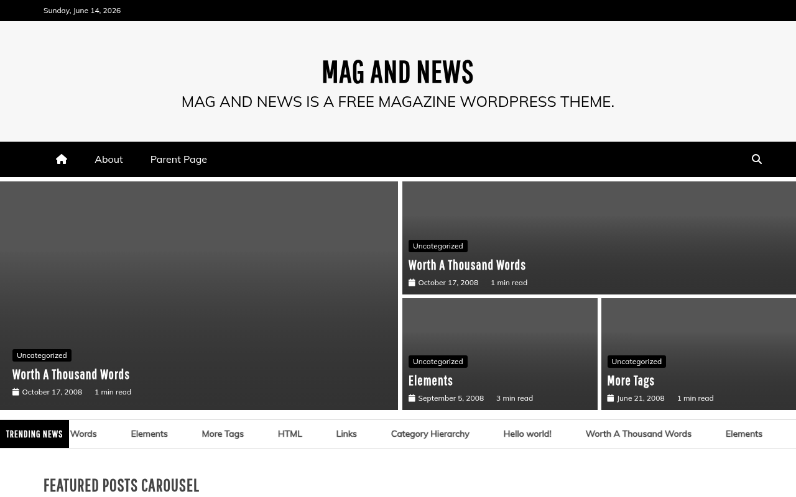Click the 3 min read text on Elements post

[x=514, y=398]
